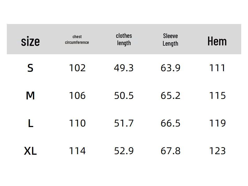The height and width of the screenshot is (186, 248).
Task: Click the "clothes length" column header
Action: tap(124, 39)
